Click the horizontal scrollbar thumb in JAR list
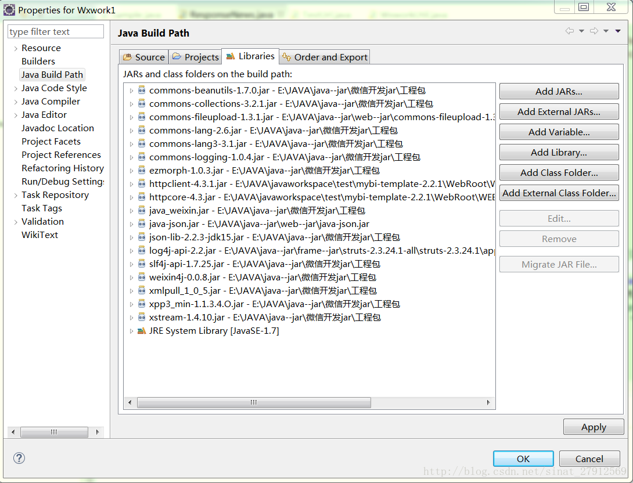Image resolution: width=633 pixels, height=483 pixels. click(254, 402)
